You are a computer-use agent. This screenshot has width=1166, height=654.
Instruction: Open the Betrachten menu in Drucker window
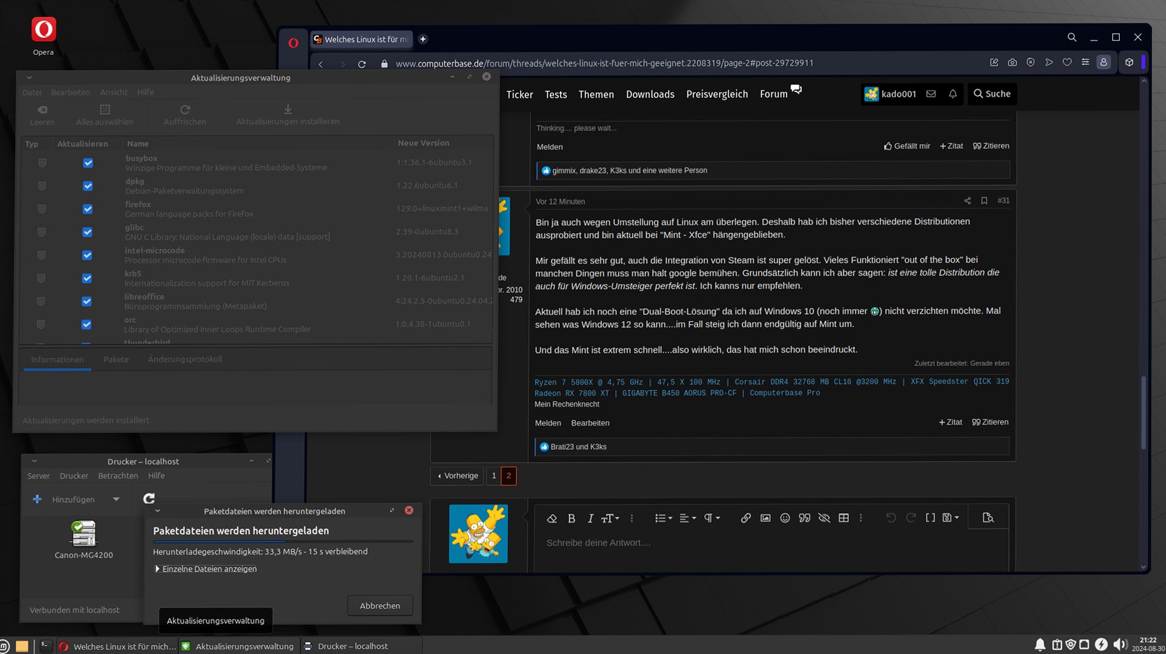click(118, 476)
